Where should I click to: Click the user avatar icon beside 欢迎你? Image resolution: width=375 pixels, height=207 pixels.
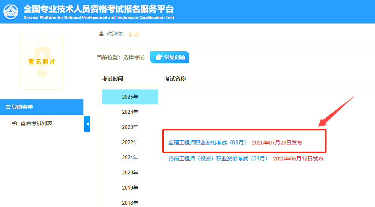point(101,34)
